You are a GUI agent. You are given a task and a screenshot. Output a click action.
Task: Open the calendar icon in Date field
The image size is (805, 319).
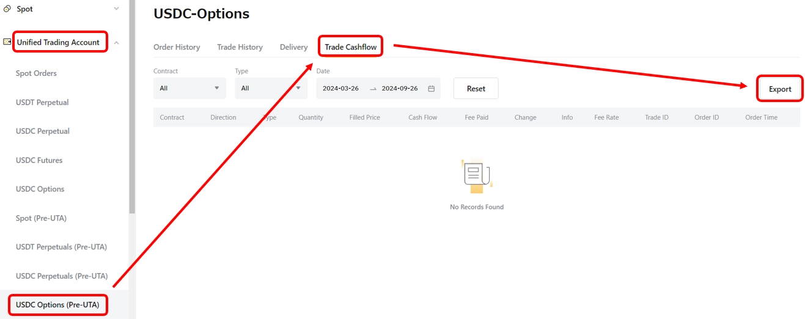pyautogui.click(x=431, y=89)
